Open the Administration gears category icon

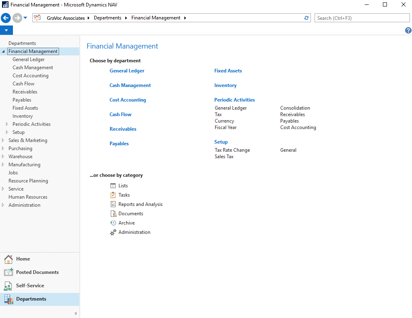pos(113,232)
